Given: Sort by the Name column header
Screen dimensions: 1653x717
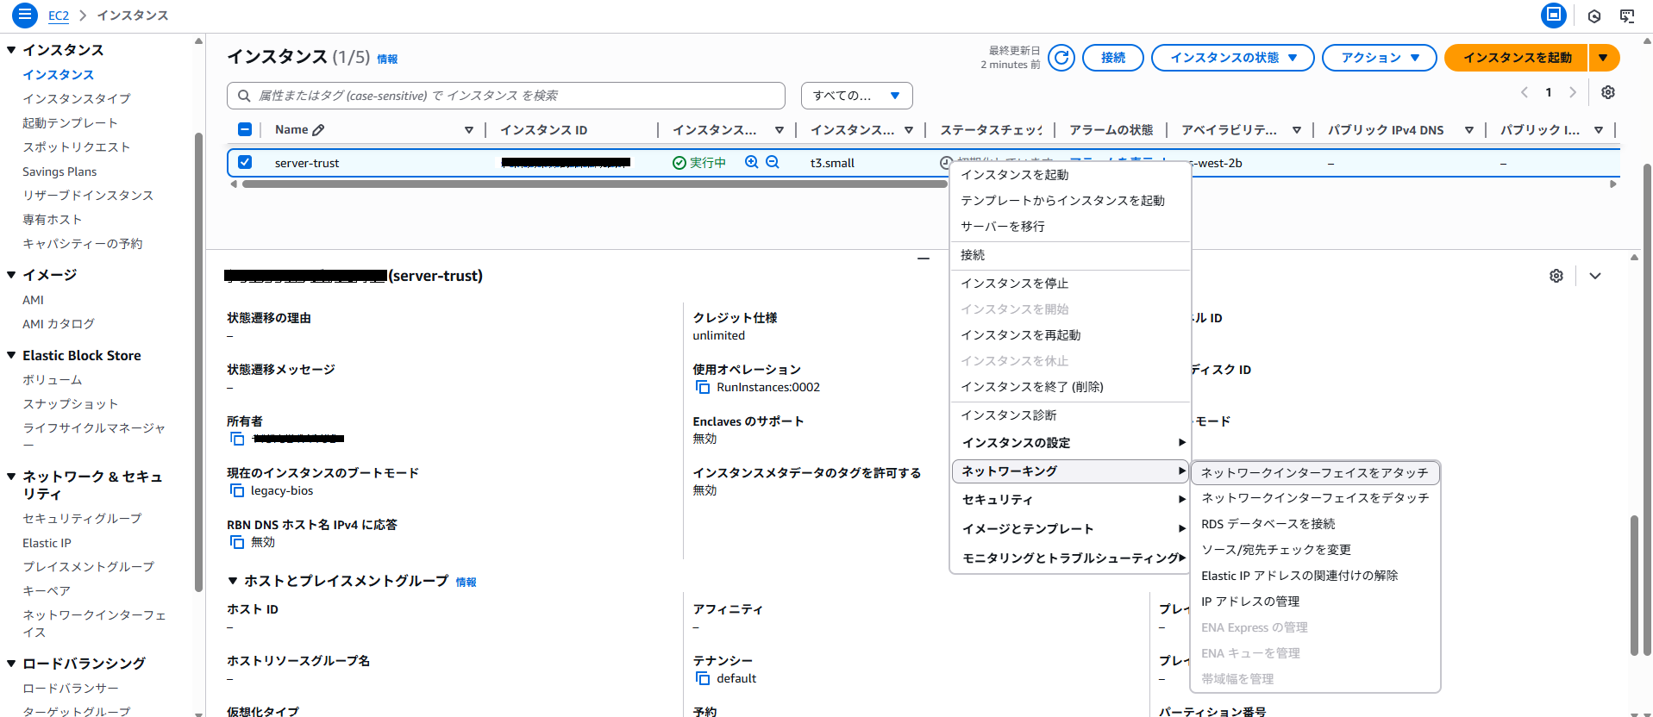Looking at the screenshot, I should click(x=291, y=130).
